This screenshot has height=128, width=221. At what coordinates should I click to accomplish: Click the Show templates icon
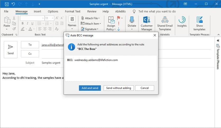pyautogui.click(x=199, y=20)
